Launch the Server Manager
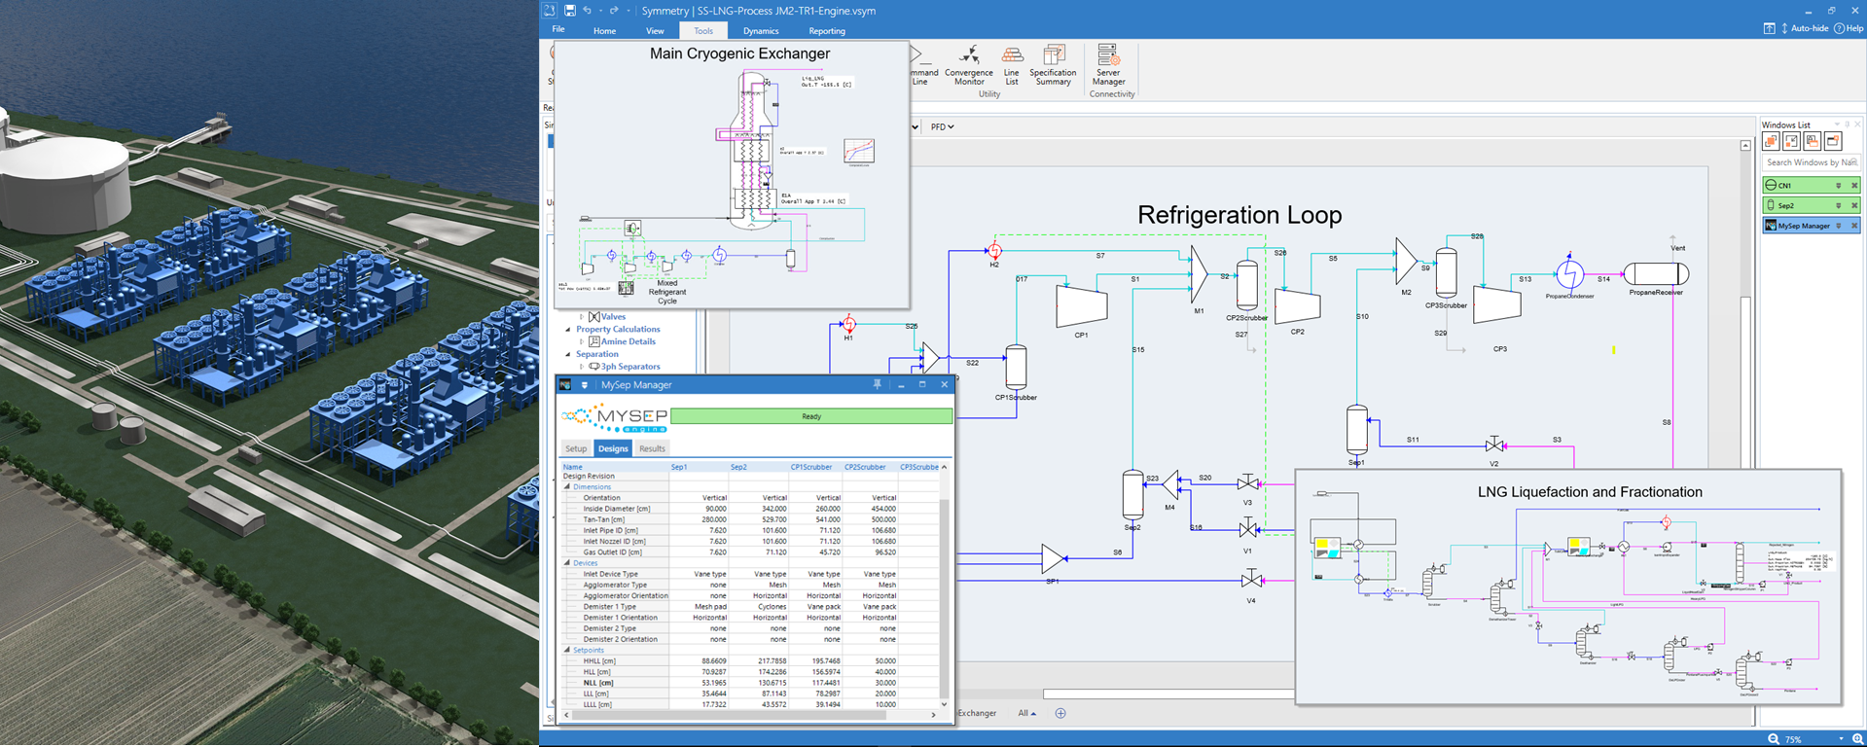The width and height of the screenshot is (1868, 747). [x=1108, y=65]
